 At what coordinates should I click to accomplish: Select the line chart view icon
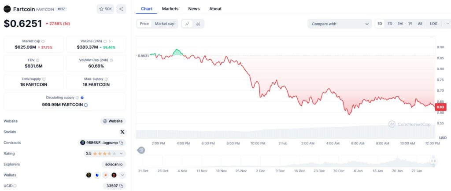(x=187, y=24)
